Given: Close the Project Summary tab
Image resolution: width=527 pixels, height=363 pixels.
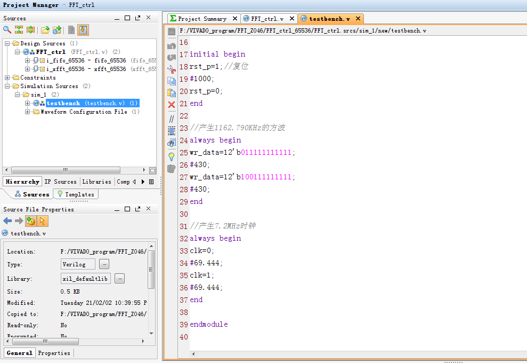Looking at the screenshot, I should (234, 19).
